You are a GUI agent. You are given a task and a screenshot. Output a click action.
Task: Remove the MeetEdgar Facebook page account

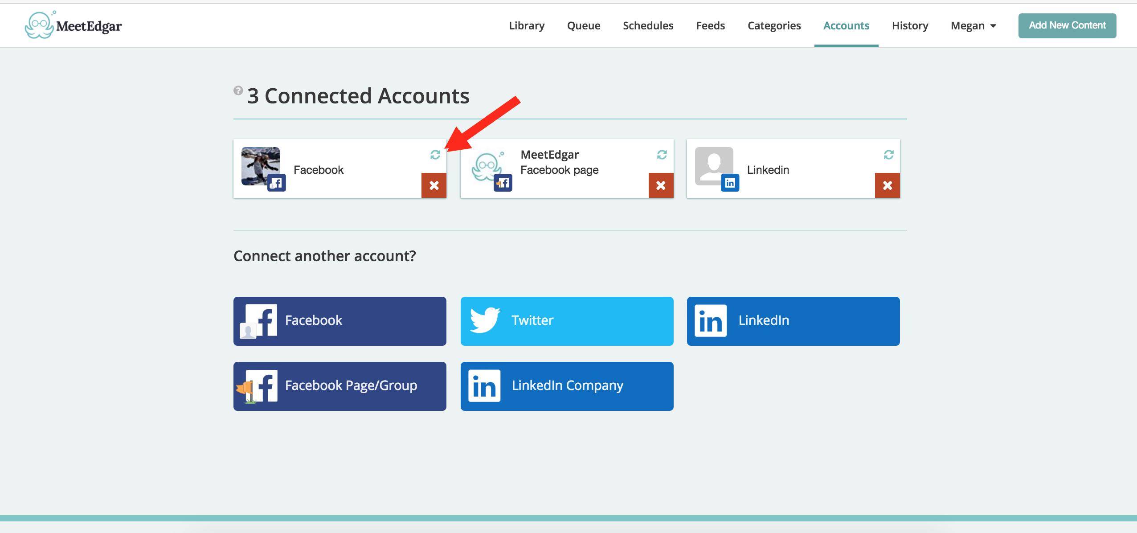point(661,185)
